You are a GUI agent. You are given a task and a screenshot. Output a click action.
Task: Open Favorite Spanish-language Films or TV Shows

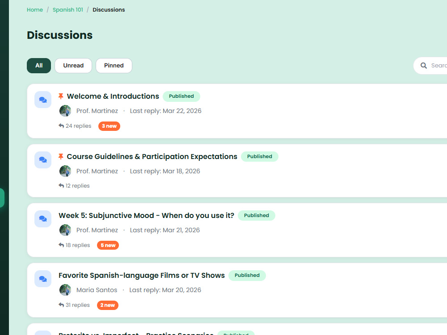[142, 275]
